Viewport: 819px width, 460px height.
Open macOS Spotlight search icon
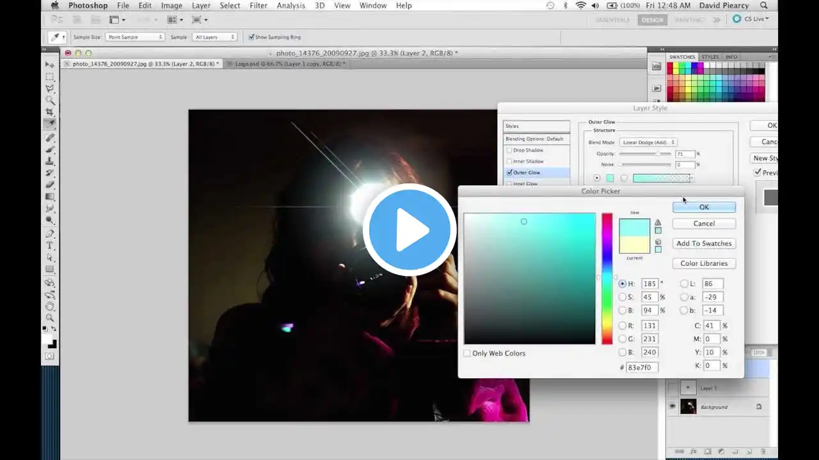764,6
